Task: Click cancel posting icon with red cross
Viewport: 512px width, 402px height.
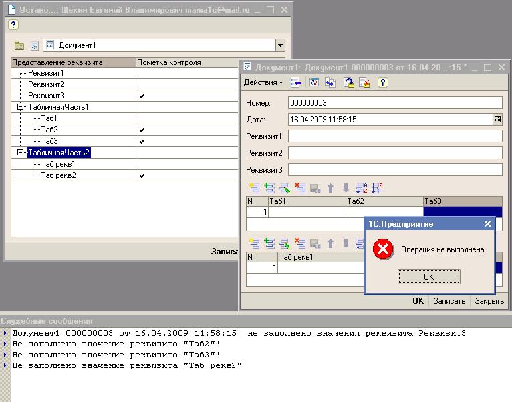Action: (364, 83)
